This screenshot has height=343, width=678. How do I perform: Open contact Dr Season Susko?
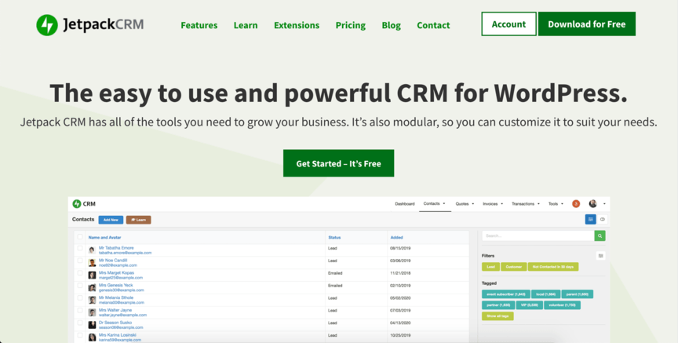(115, 323)
